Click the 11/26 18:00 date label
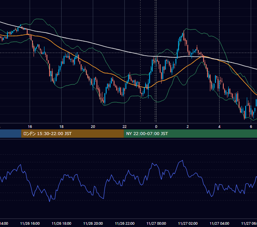 (x=62, y=223)
